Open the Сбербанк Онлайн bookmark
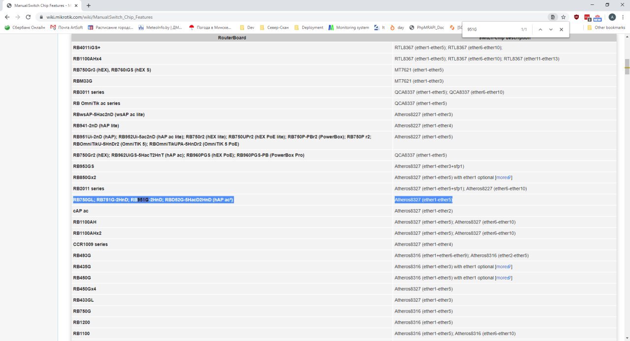630x341 pixels. click(24, 28)
